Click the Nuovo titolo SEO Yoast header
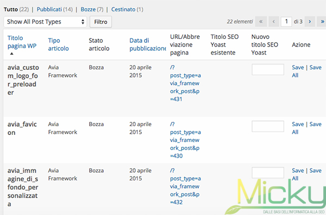The height and width of the screenshot is (215, 326). 265,44
